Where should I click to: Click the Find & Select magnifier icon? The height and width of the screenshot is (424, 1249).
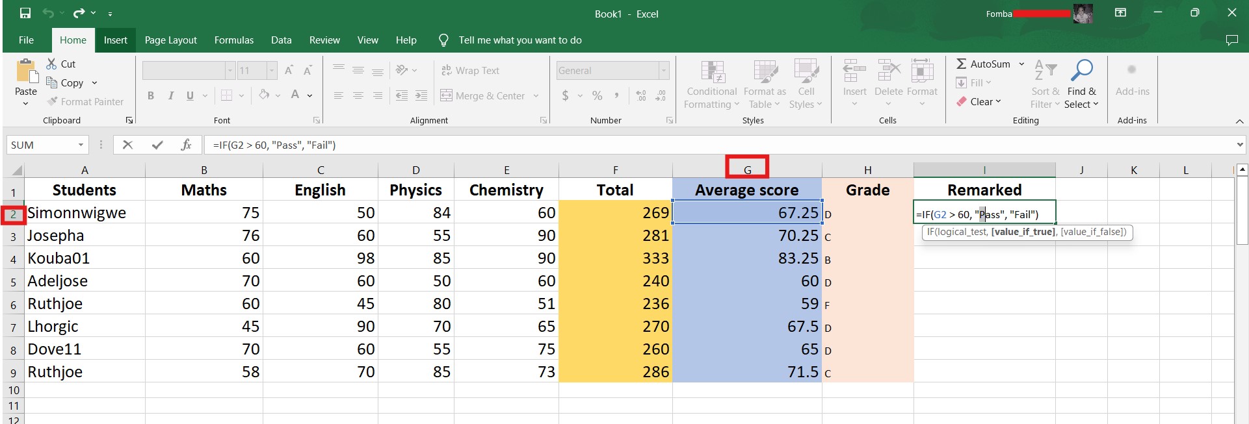pos(1081,70)
